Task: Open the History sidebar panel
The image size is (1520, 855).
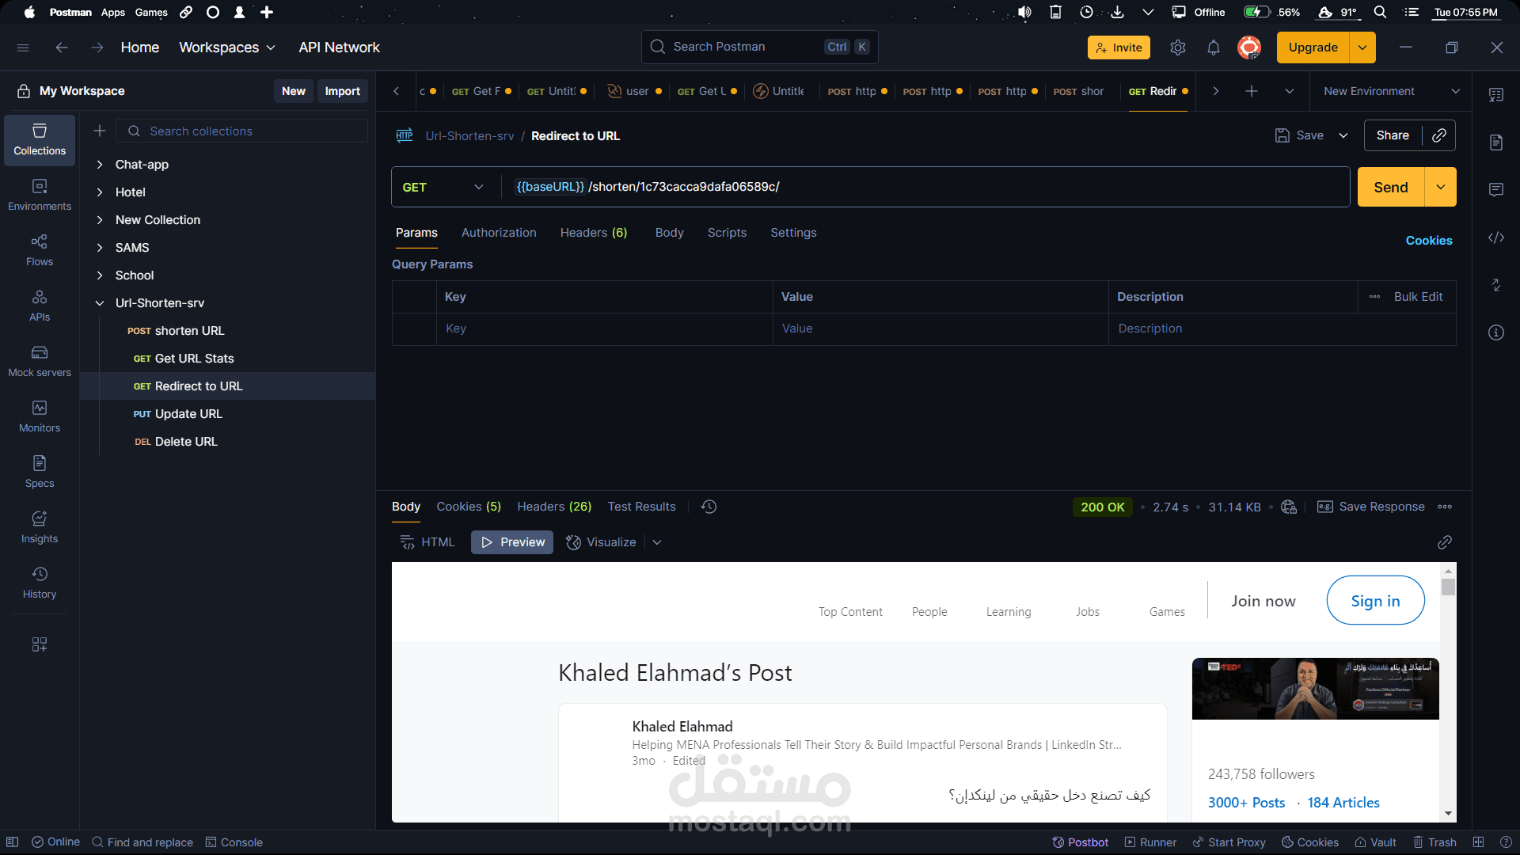Action: tap(40, 583)
